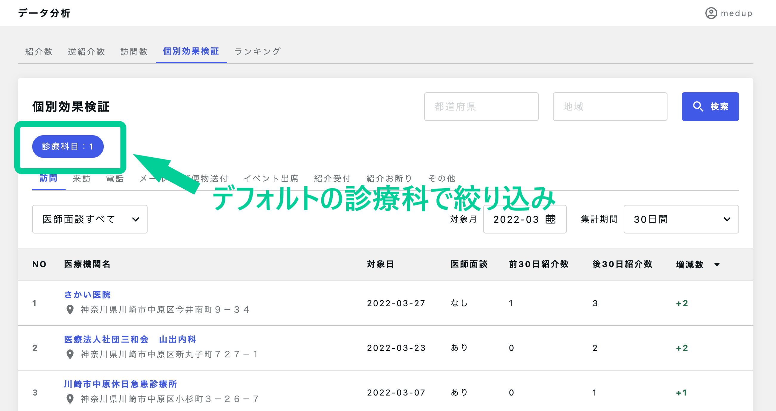Click the 対象日 column header

pyautogui.click(x=380, y=264)
